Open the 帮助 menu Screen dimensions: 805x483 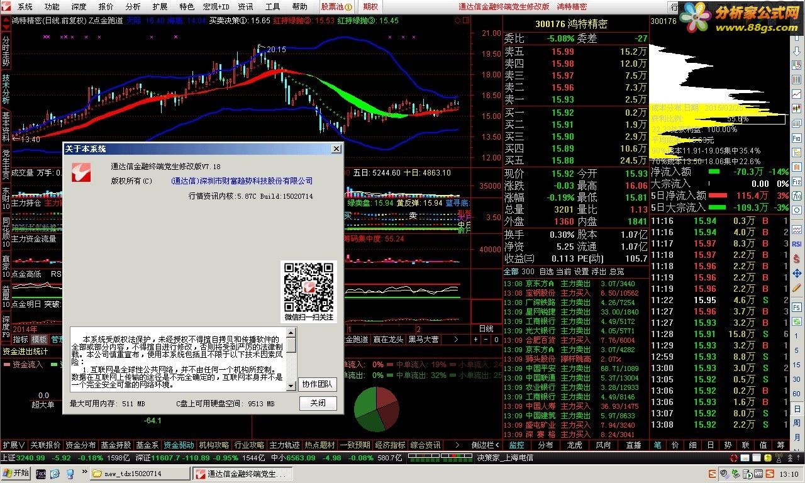tap(300, 7)
